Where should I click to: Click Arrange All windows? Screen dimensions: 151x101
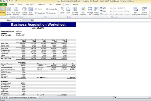90,11
